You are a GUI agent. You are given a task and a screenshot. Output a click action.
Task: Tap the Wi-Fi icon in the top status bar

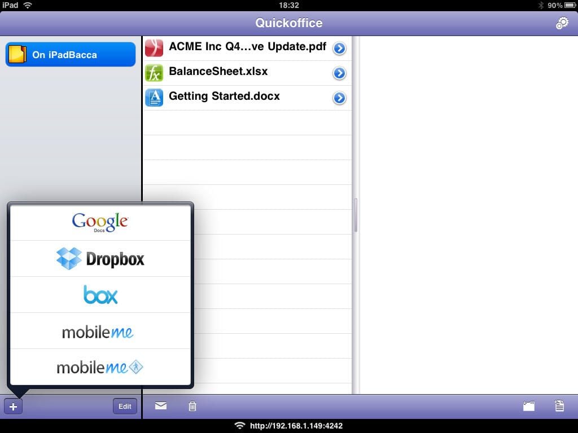pos(27,5)
